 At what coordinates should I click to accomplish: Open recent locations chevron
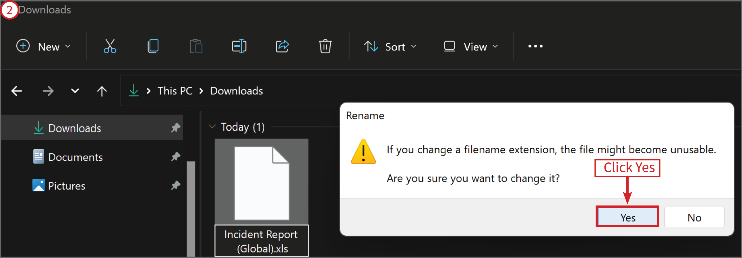75,91
